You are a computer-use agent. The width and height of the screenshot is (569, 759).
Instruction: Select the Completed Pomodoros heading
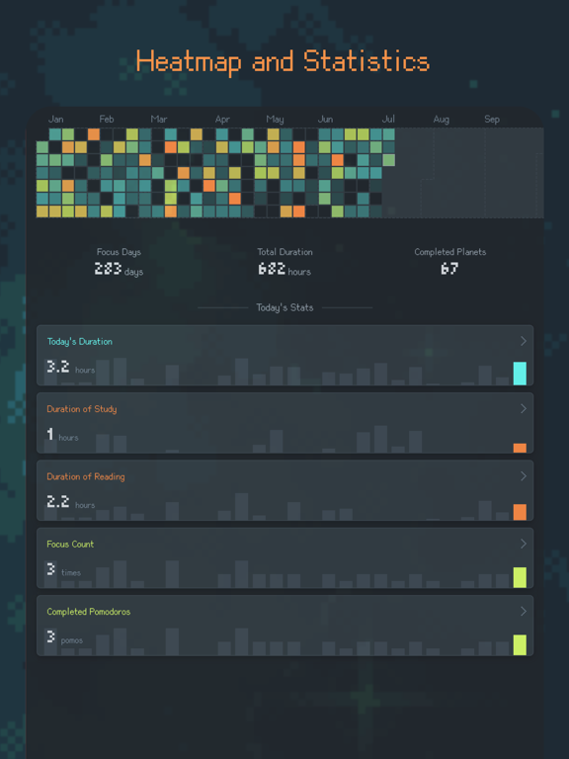point(89,612)
